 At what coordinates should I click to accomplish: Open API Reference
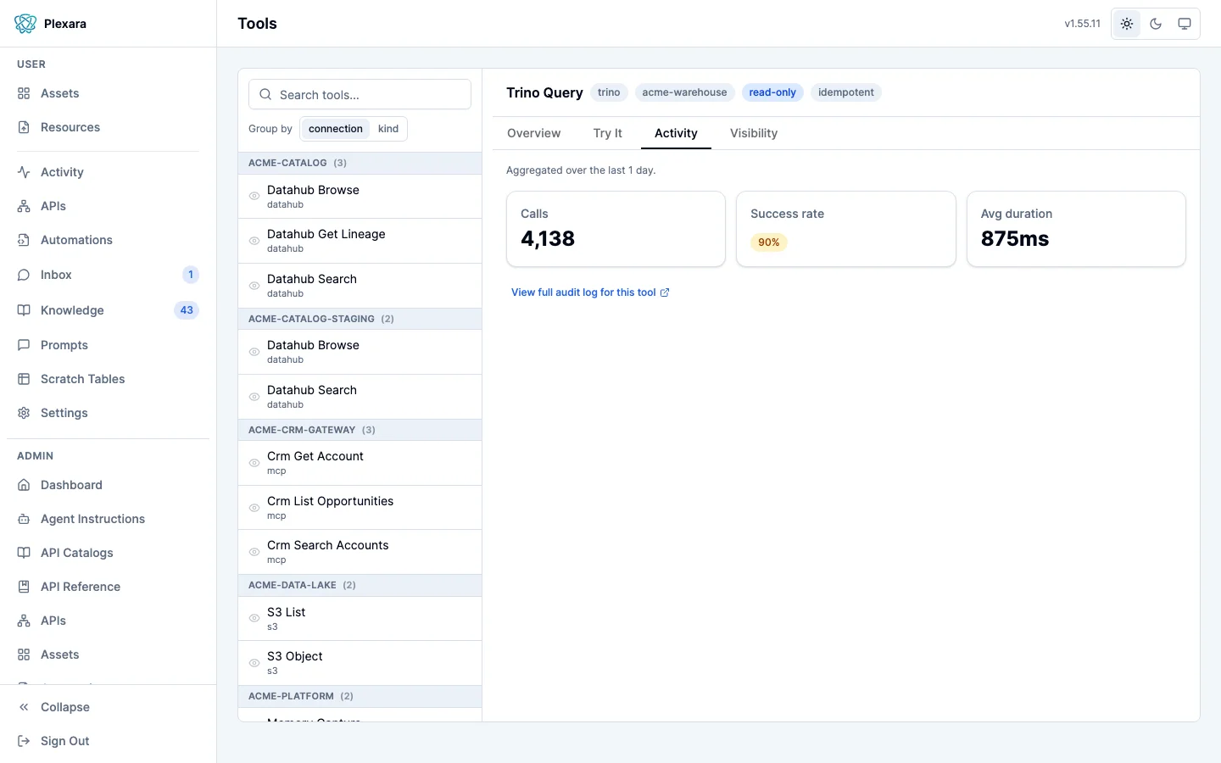[108, 587]
